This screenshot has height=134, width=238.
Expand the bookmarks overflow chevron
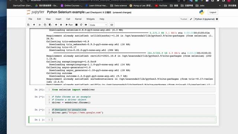point(220,6)
